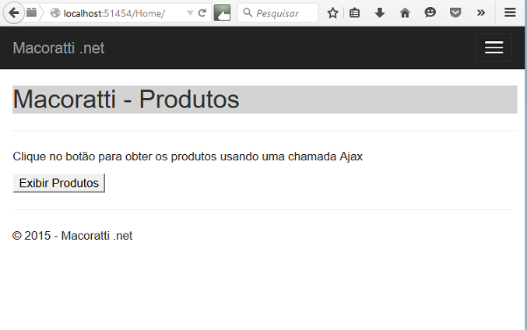The image size is (527, 330).
Task: Click the green toolbar icon beside search box
Action: pos(222,13)
